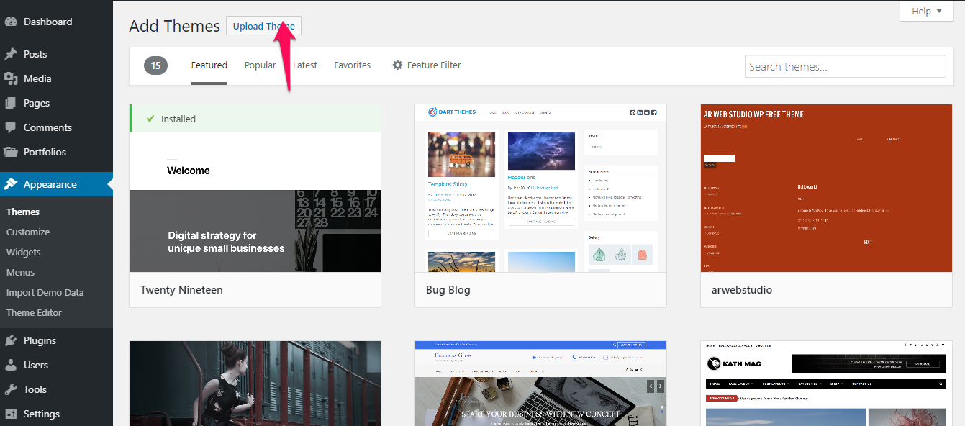Select Import Demo Data submenu item
The height and width of the screenshot is (426, 965).
point(45,292)
